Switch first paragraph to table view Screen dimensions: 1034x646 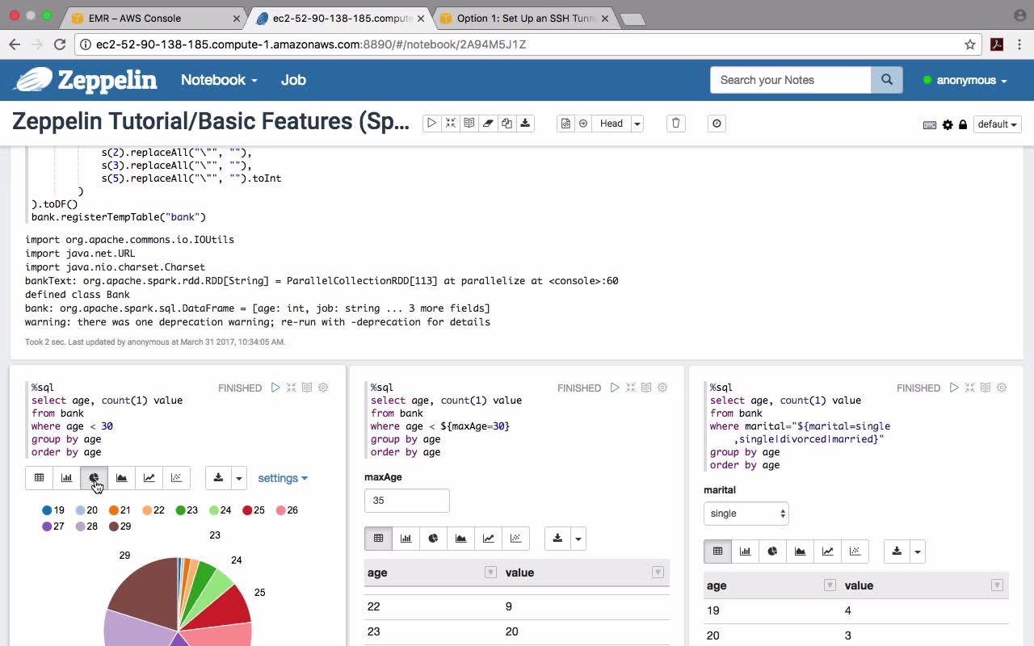pos(39,478)
